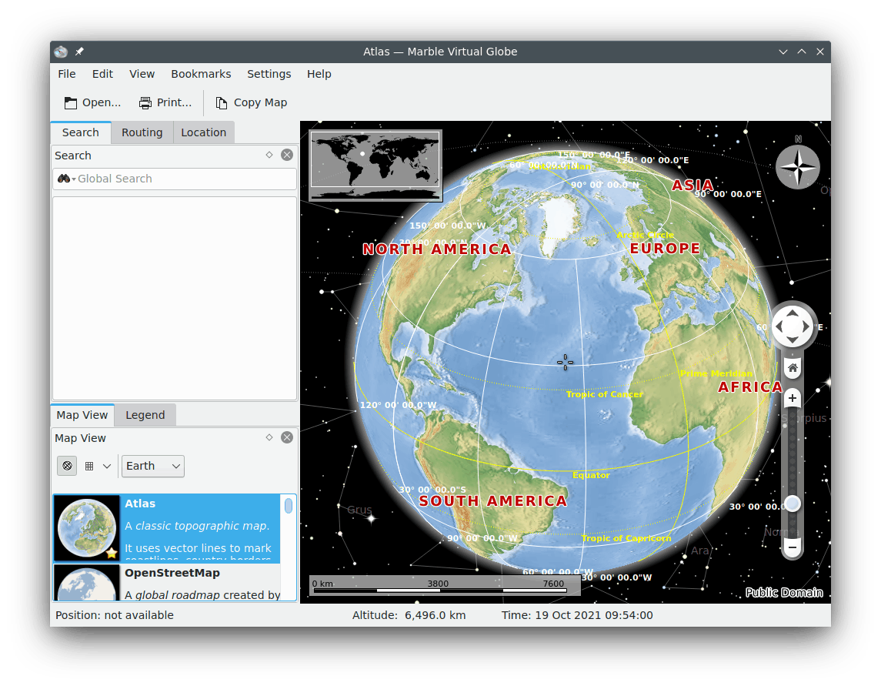This screenshot has height=686, width=881.
Task: Click the crosshair at map center
Action: point(566,362)
